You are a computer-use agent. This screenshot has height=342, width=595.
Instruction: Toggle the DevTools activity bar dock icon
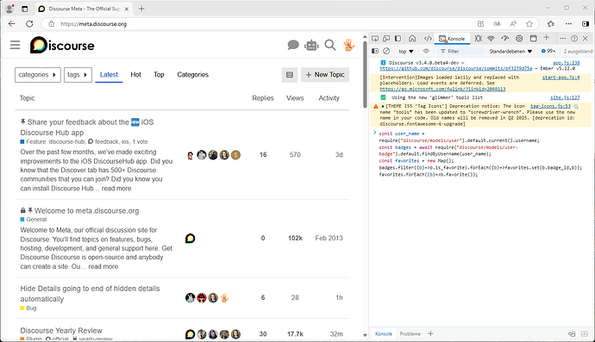[x=398, y=38]
